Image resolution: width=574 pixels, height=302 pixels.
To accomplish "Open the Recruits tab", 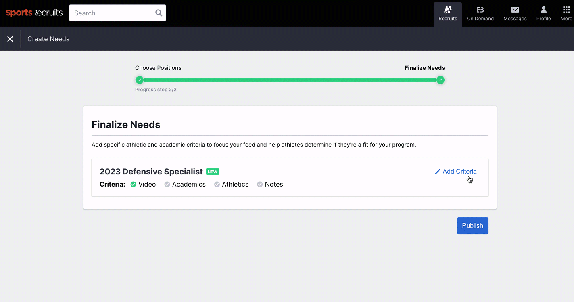I will click(448, 14).
